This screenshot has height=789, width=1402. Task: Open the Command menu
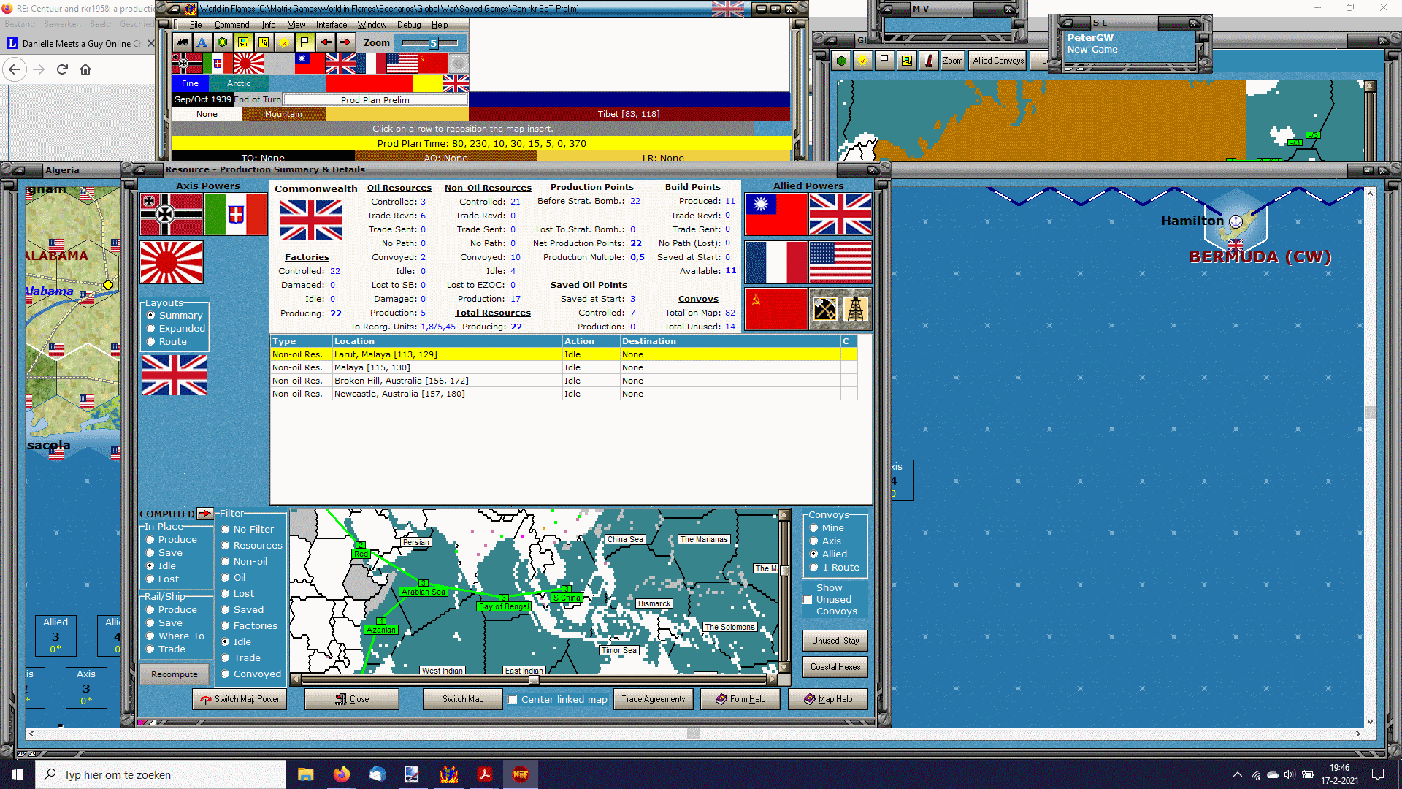click(x=231, y=25)
